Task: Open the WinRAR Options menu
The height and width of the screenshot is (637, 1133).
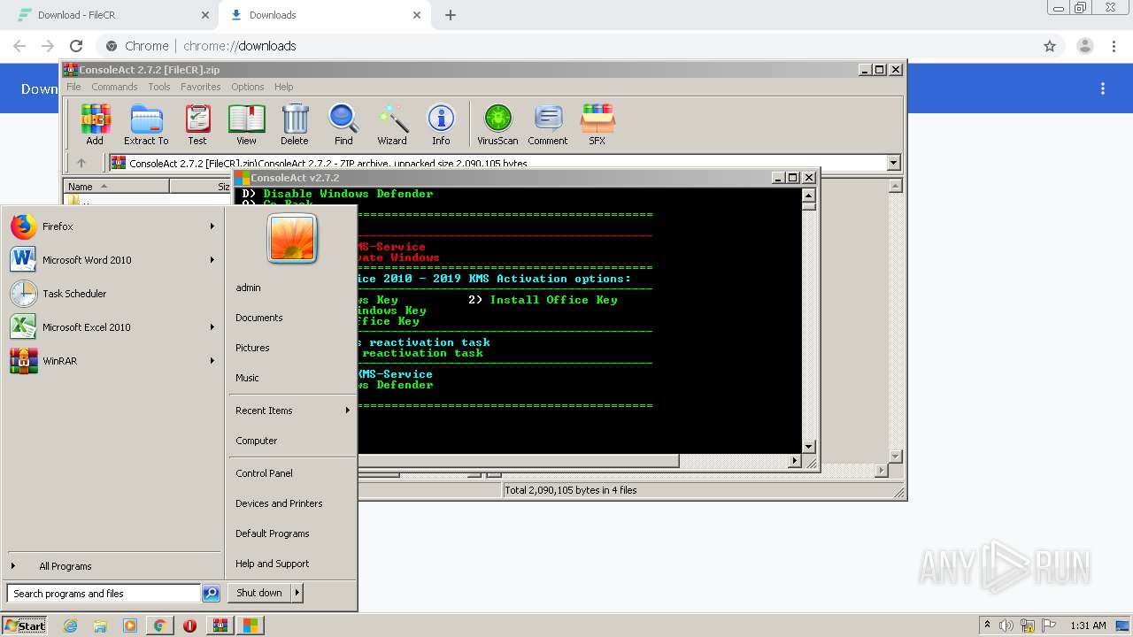Action: pyautogui.click(x=248, y=87)
